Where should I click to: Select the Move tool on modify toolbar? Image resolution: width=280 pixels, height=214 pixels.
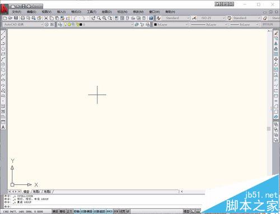pos(276,59)
